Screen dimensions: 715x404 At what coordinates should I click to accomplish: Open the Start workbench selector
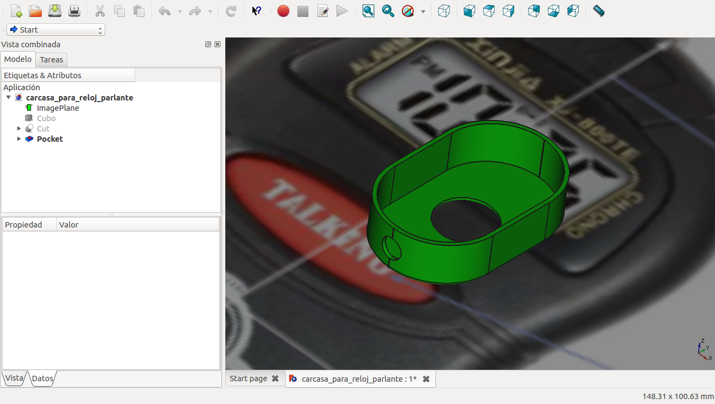[56, 30]
